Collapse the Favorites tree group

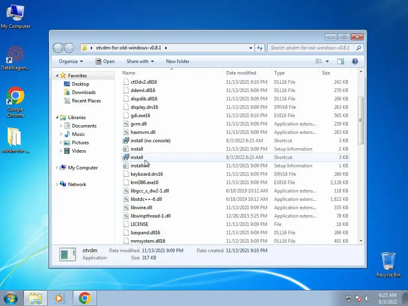(x=57, y=75)
